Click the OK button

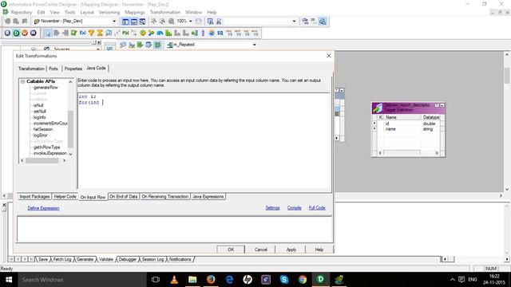pyautogui.click(x=231, y=250)
